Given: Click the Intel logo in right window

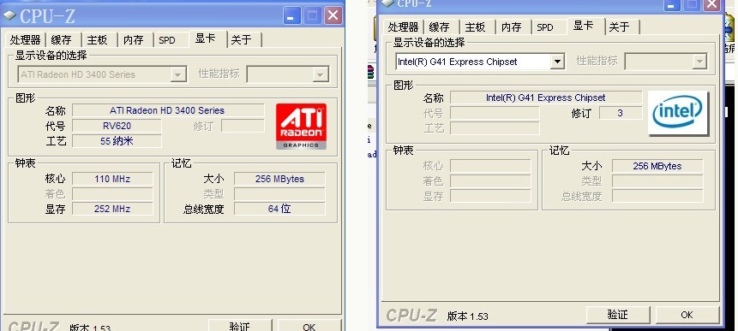Looking at the screenshot, I should [678, 113].
